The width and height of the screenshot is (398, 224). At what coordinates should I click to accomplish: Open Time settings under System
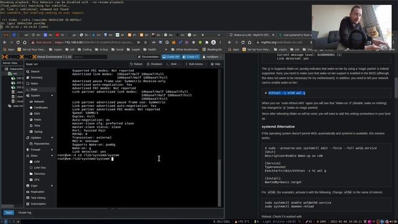click(37, 126)
